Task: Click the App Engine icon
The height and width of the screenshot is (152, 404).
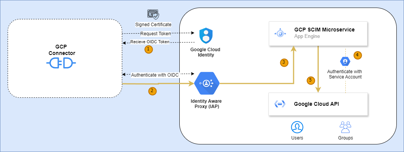Action: coord(280,33)
